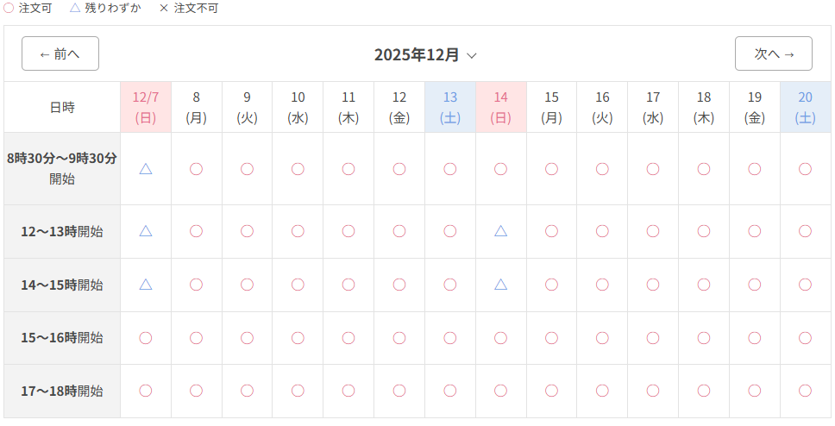Image resolution: width=835 pixels, height=426 pixels.
Task: Select triangle slot on 14(日) 14〜15時
Action: point(501,285)
